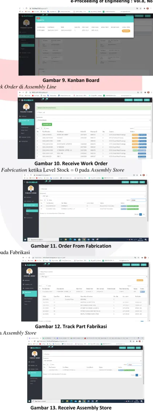Click the user avatar in the Gambar 12 sidebar
This screenshot has height=416, width=153.
pyautogui.click(x=29, y=271)
